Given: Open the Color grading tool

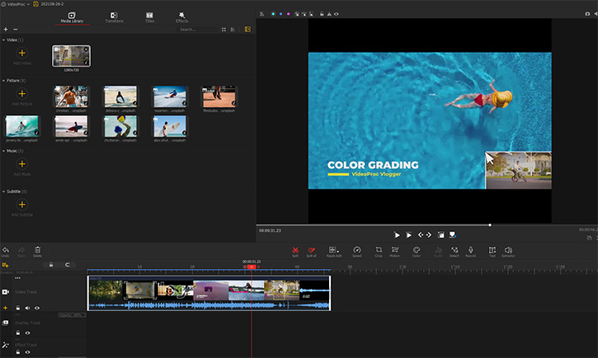Looking at the screenshot, I should point(417,249).
